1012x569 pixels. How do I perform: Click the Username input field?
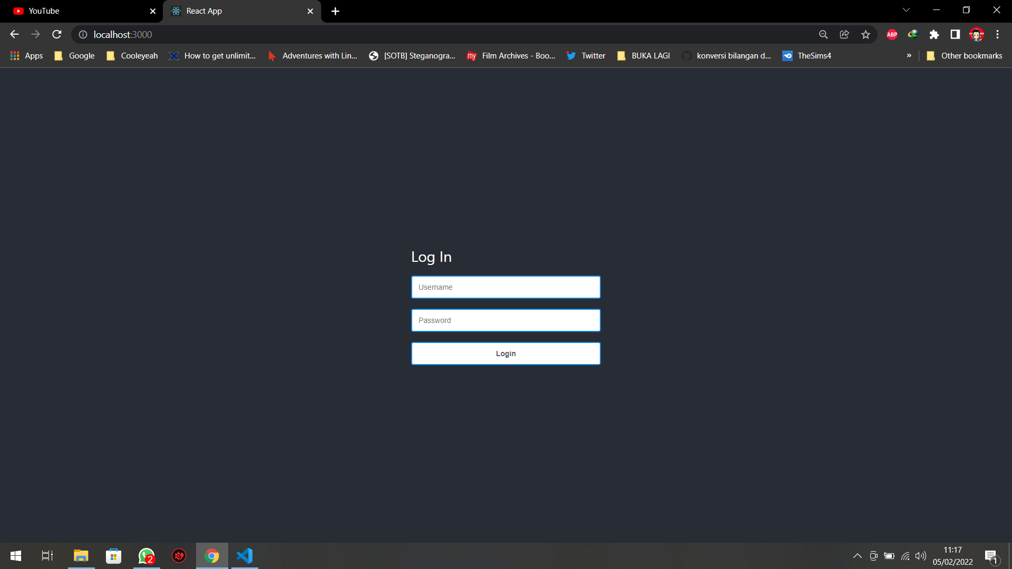(x=505, y=287)
